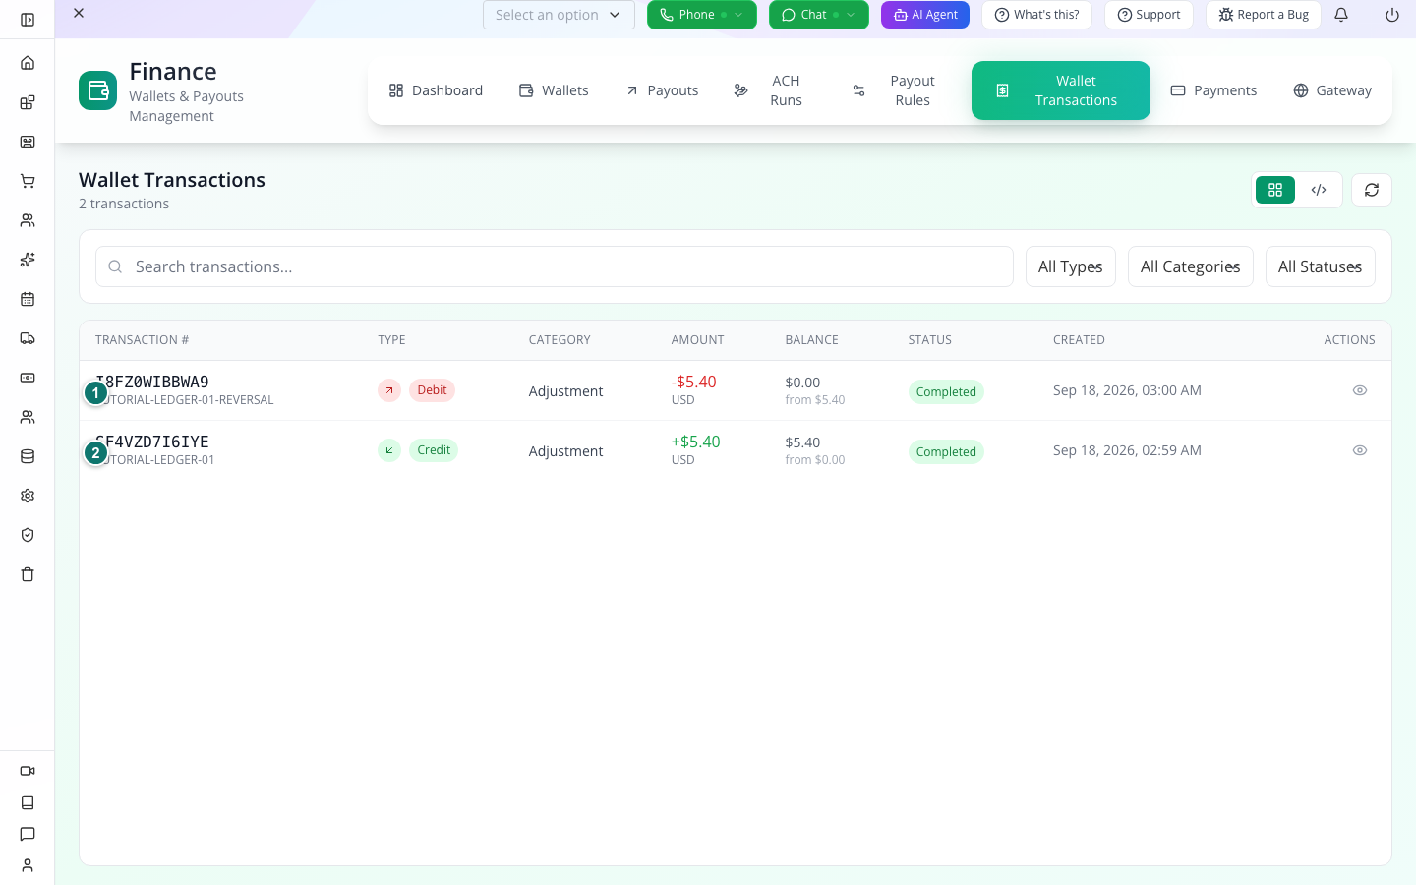Switch to the Wallets tab

pyautogui.click(x=554, y=90)
